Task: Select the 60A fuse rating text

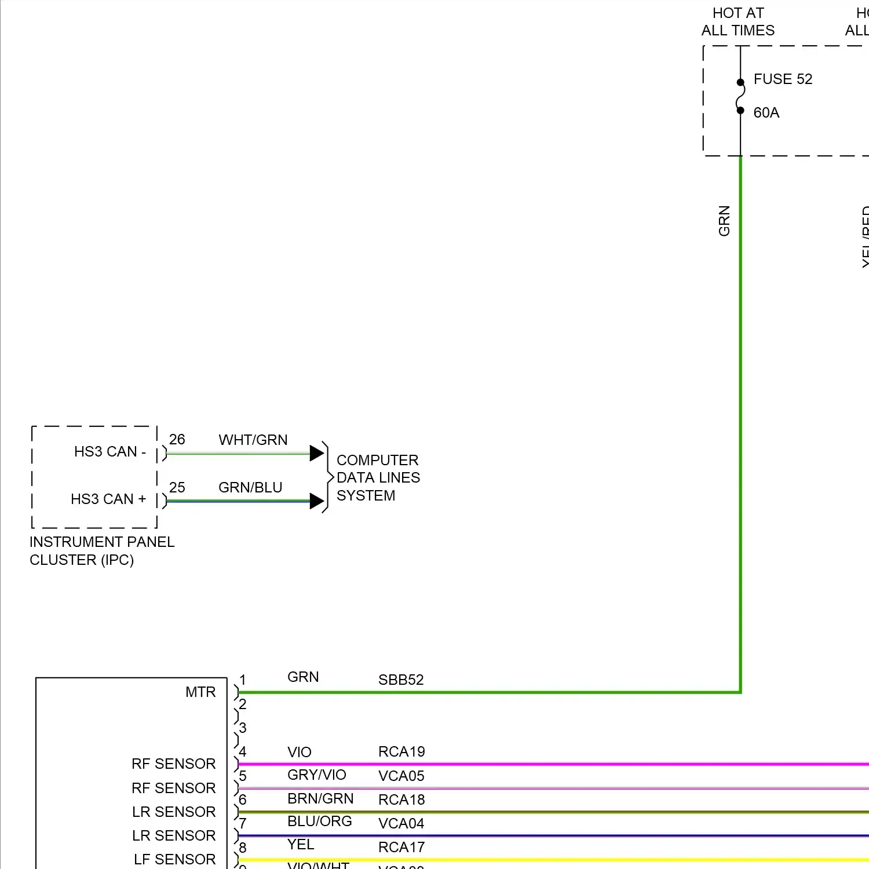Action: pos(766,112)
